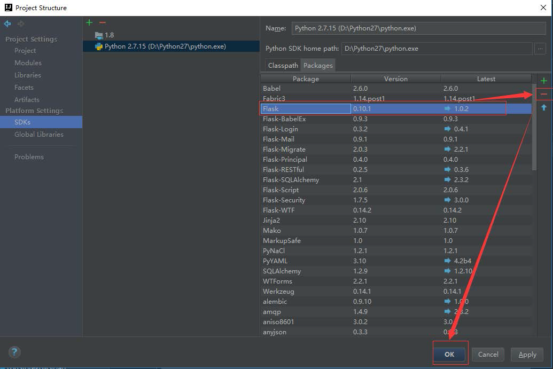Image resolution: width=553 pixels, height=369 pixels.
Task: Upgrade selected package with up arrow
Action: (544, 107)
